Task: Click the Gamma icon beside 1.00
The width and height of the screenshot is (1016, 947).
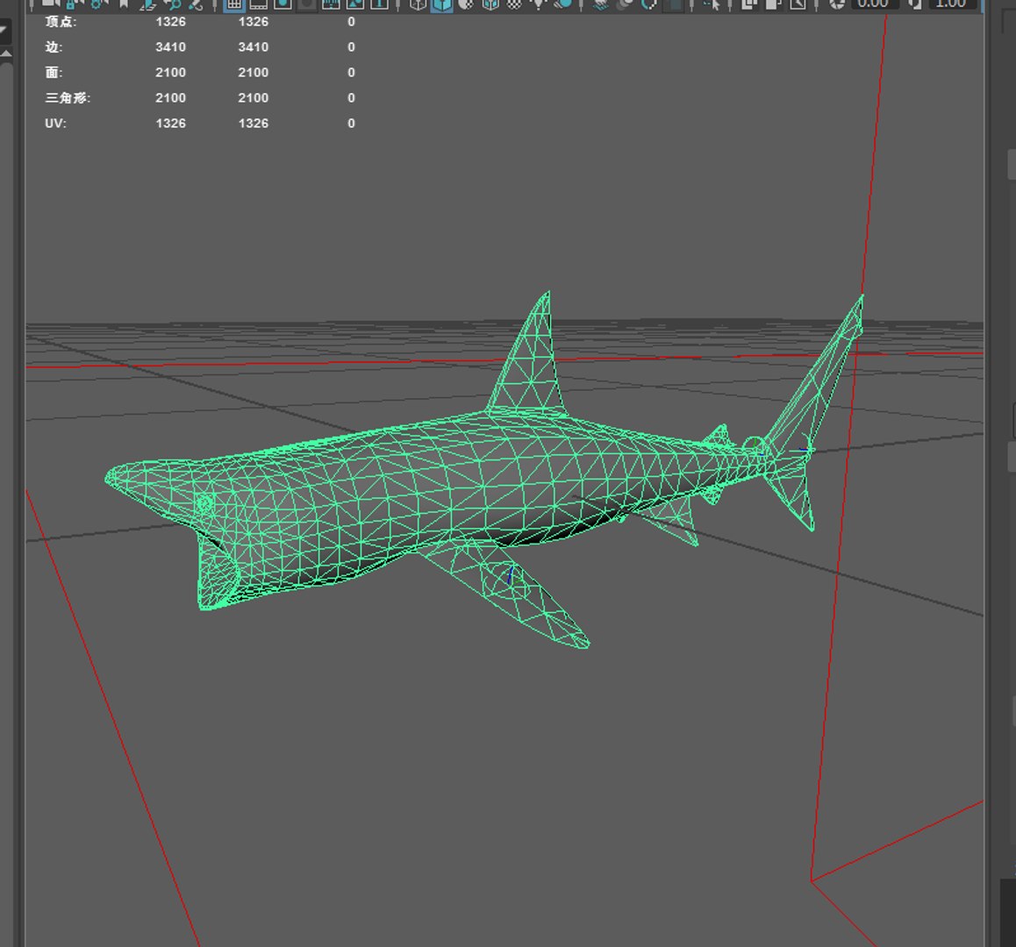Action: click(x=914, y=4)
